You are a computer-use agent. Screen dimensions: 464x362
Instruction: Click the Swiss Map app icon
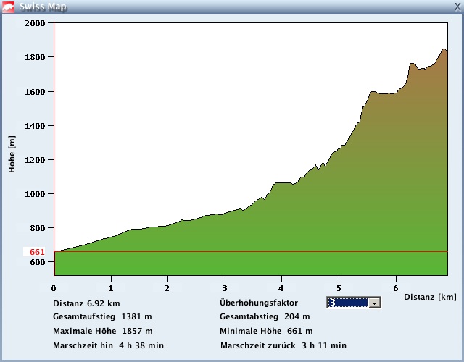click(x=8, y=7)
